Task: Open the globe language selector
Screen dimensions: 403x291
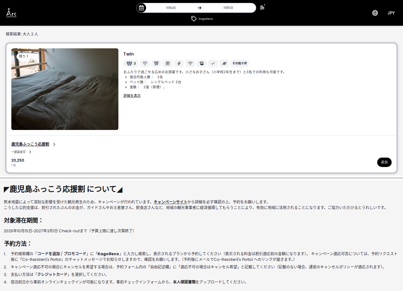Action: (375, 13)
